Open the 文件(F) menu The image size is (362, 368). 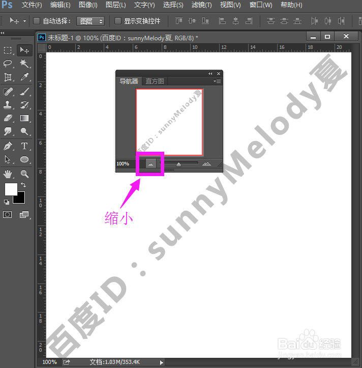32,5
